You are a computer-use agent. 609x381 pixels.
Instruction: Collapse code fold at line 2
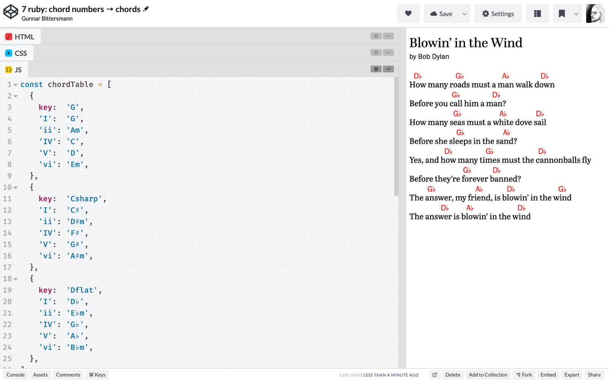click(16, 96)
